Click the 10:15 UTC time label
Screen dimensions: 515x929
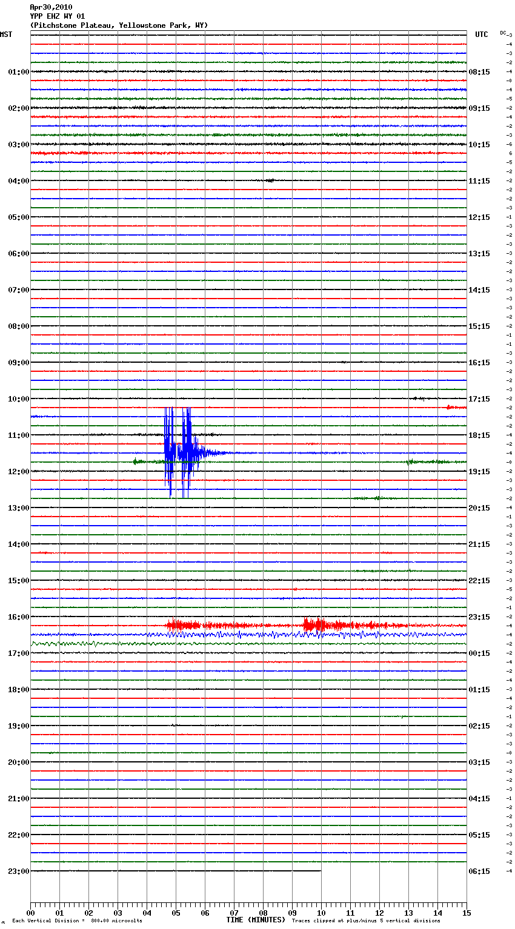pyautogui.click(x=479, y=145)
